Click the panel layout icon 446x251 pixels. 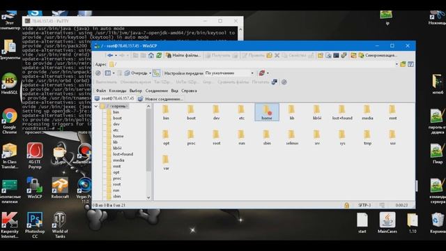click(108, 73)
